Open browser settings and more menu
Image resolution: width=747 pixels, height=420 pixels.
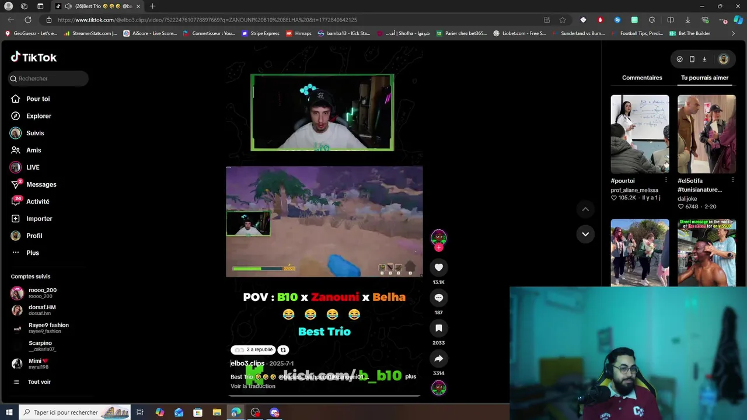pos(722,19)
